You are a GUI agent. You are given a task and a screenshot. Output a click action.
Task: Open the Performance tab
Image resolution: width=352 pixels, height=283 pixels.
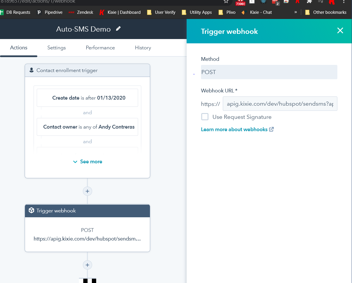coord(100,48)
